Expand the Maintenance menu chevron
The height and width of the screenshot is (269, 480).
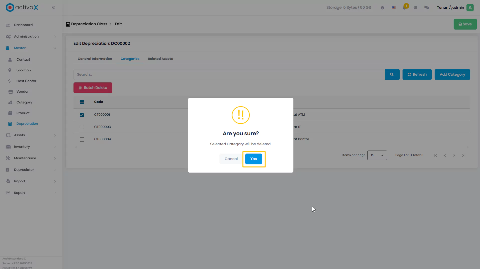(x=55, y=158)
